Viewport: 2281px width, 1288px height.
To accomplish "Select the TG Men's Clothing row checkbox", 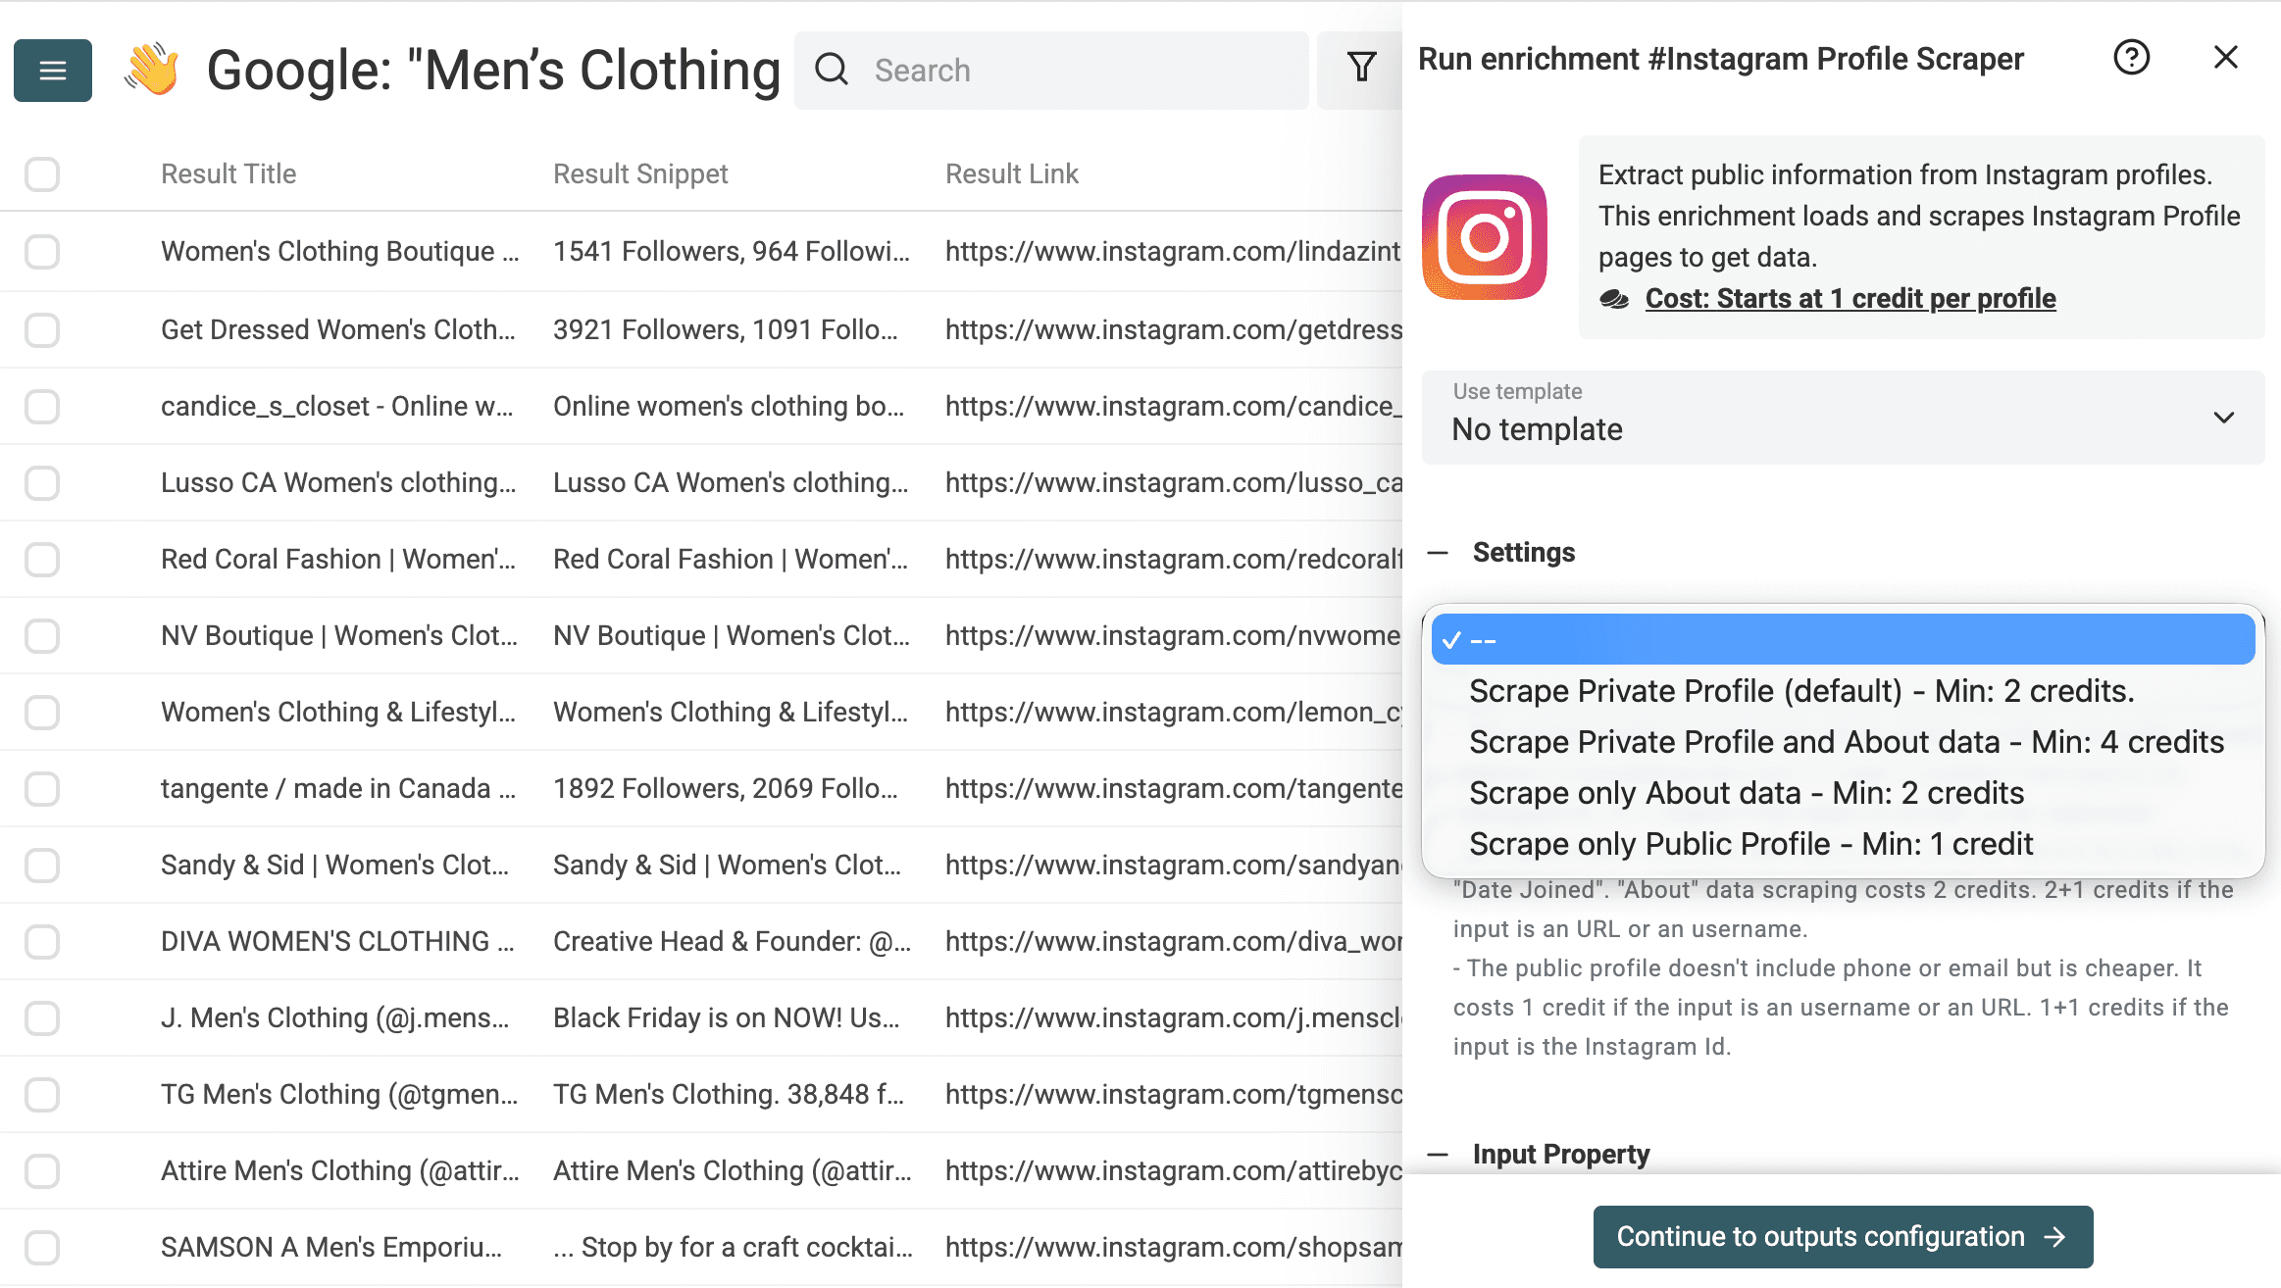I will (42, 1094).
